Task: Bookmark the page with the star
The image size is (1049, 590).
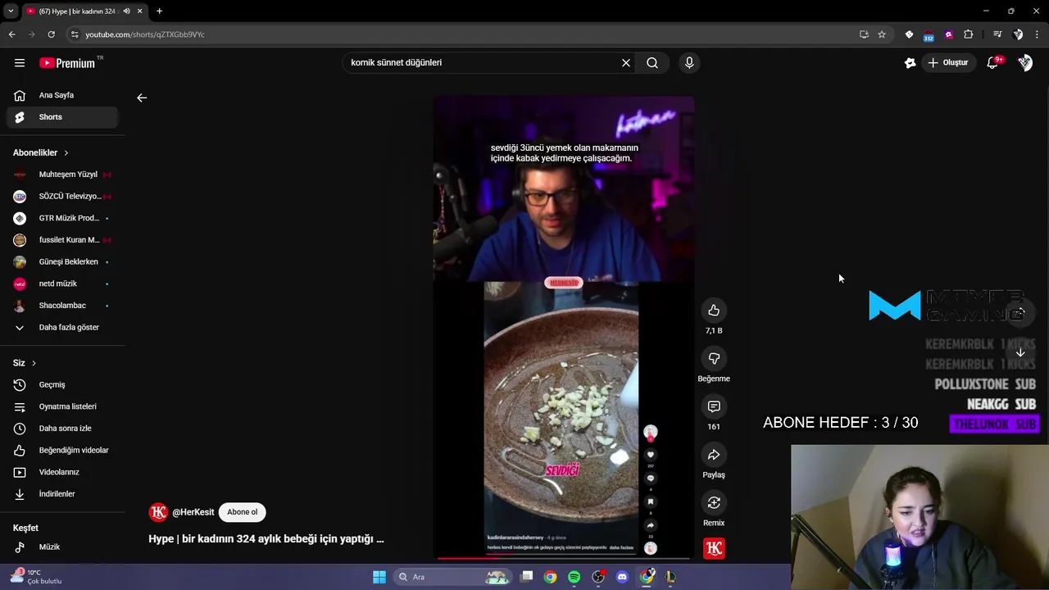Action: coord(882,34)
